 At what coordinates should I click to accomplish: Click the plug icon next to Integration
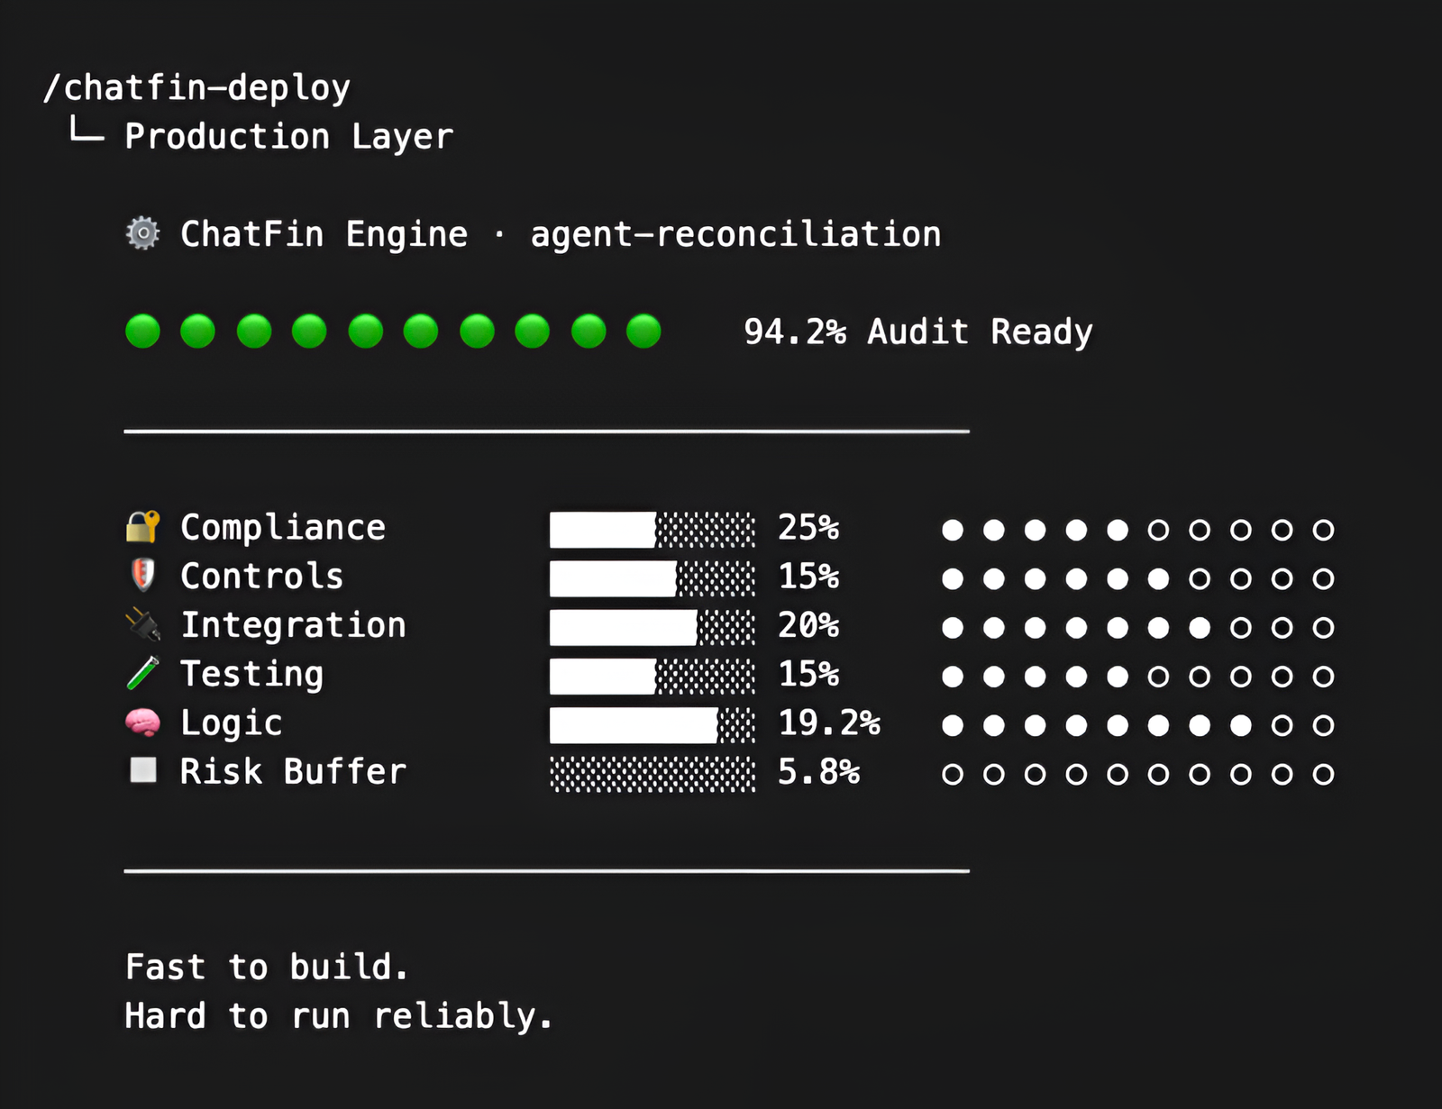[x=142, y=624]
